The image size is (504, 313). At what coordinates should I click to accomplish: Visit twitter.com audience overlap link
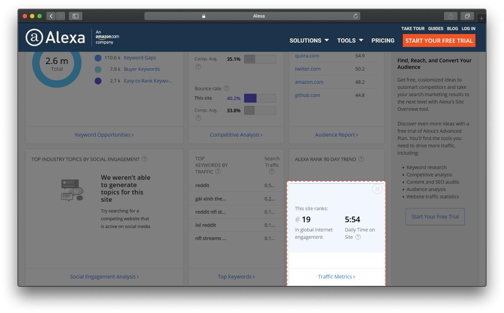point(308,69)
